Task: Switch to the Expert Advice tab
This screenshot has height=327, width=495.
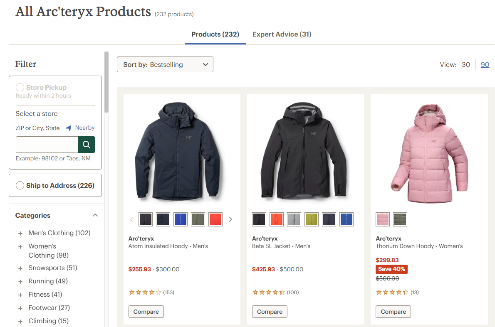Action: pyautogui.click(x=282, y=34)
